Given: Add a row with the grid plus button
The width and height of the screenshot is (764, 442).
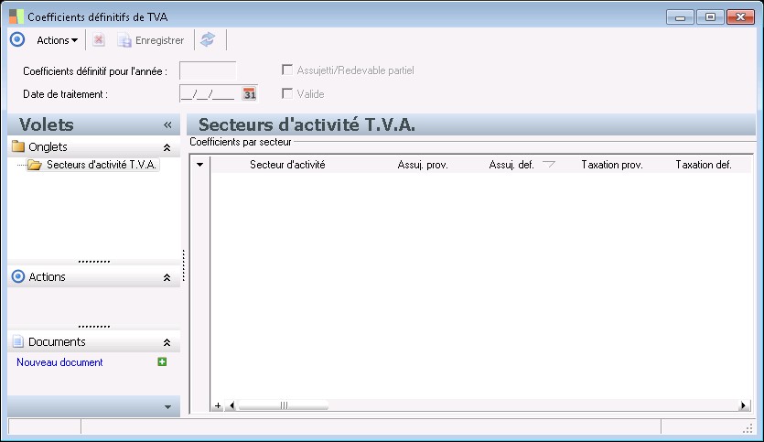Looking at the screenshot, I should 218,405.
